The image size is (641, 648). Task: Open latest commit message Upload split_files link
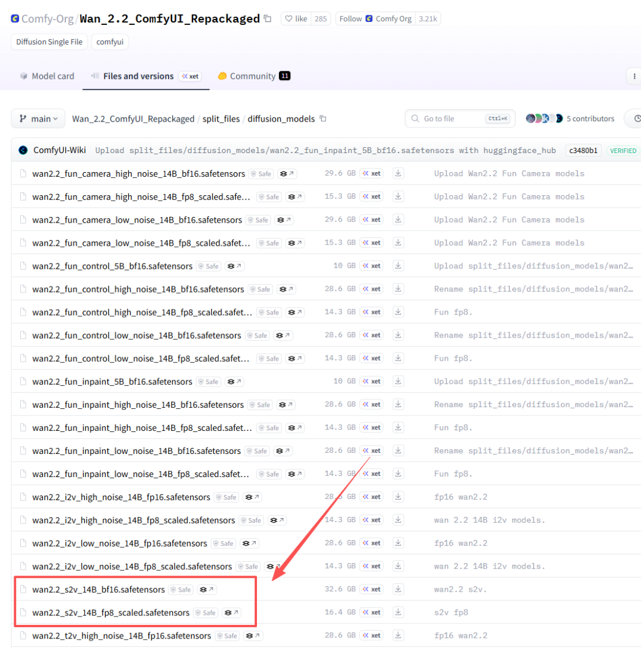[x=325, y=151]
